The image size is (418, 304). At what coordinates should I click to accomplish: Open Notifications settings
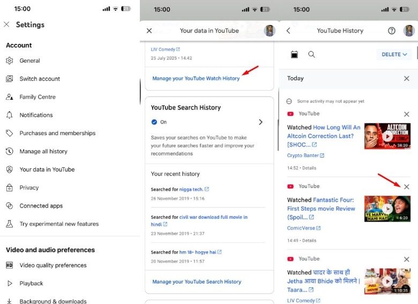pyautogui.click(x=70, y=115)
